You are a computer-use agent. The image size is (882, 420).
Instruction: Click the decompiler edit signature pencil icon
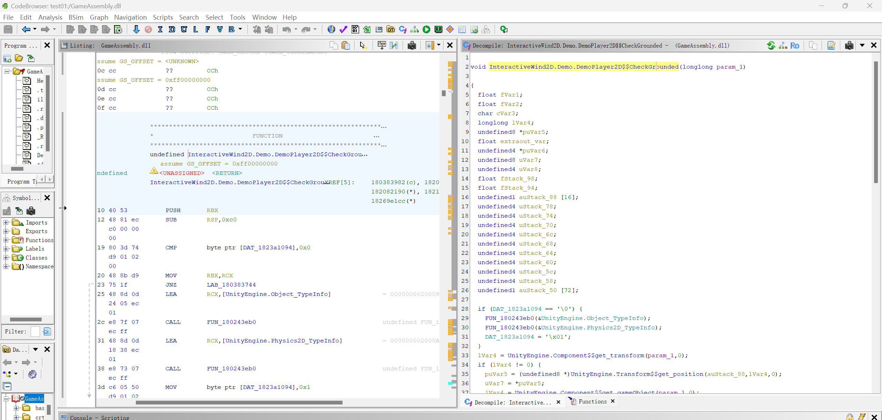831,45
